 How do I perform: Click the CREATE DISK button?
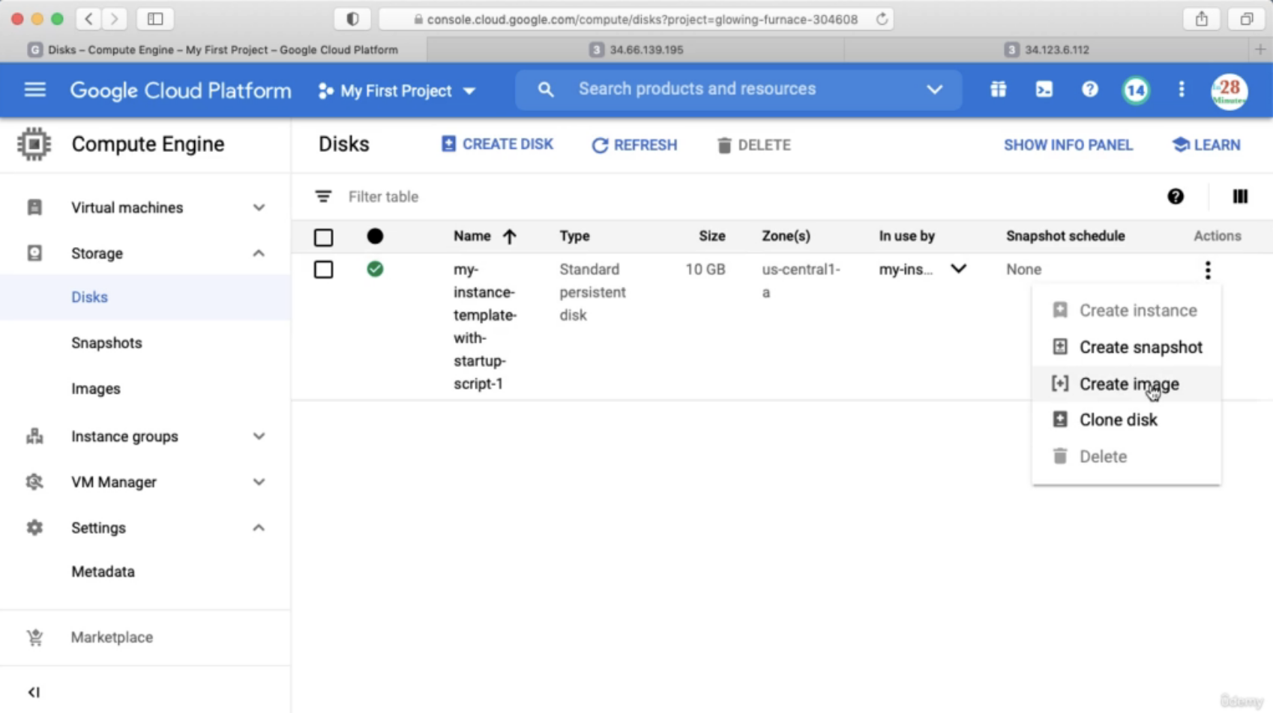point(497,145)
